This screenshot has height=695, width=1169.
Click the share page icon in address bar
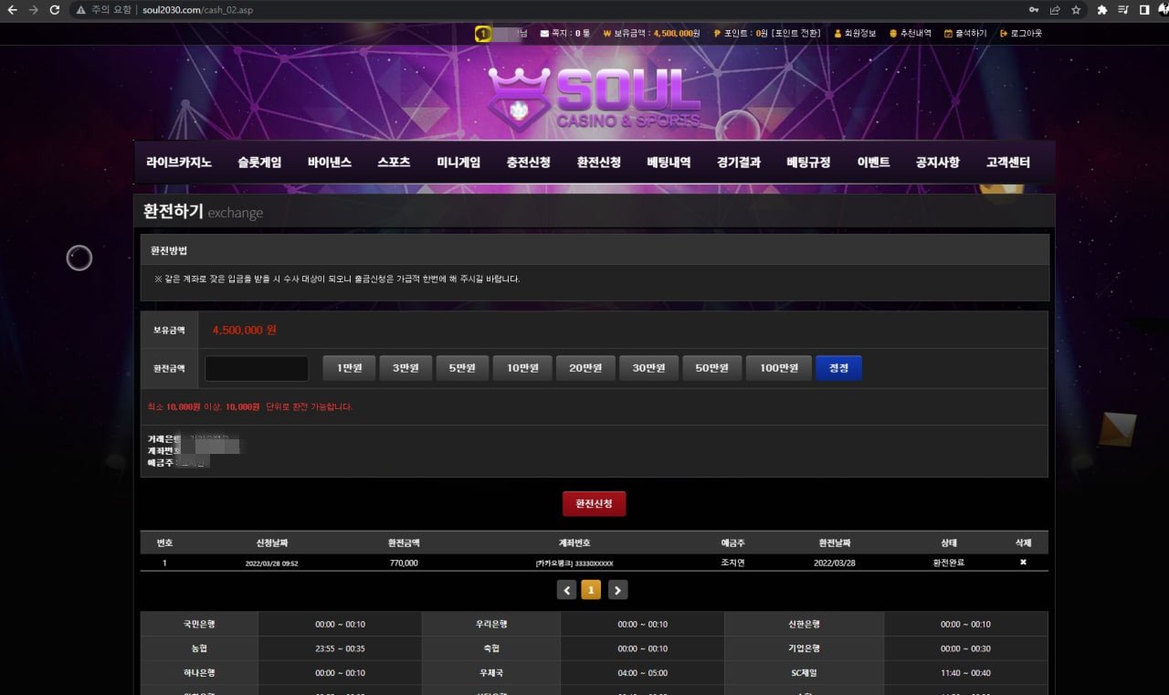1055,10
